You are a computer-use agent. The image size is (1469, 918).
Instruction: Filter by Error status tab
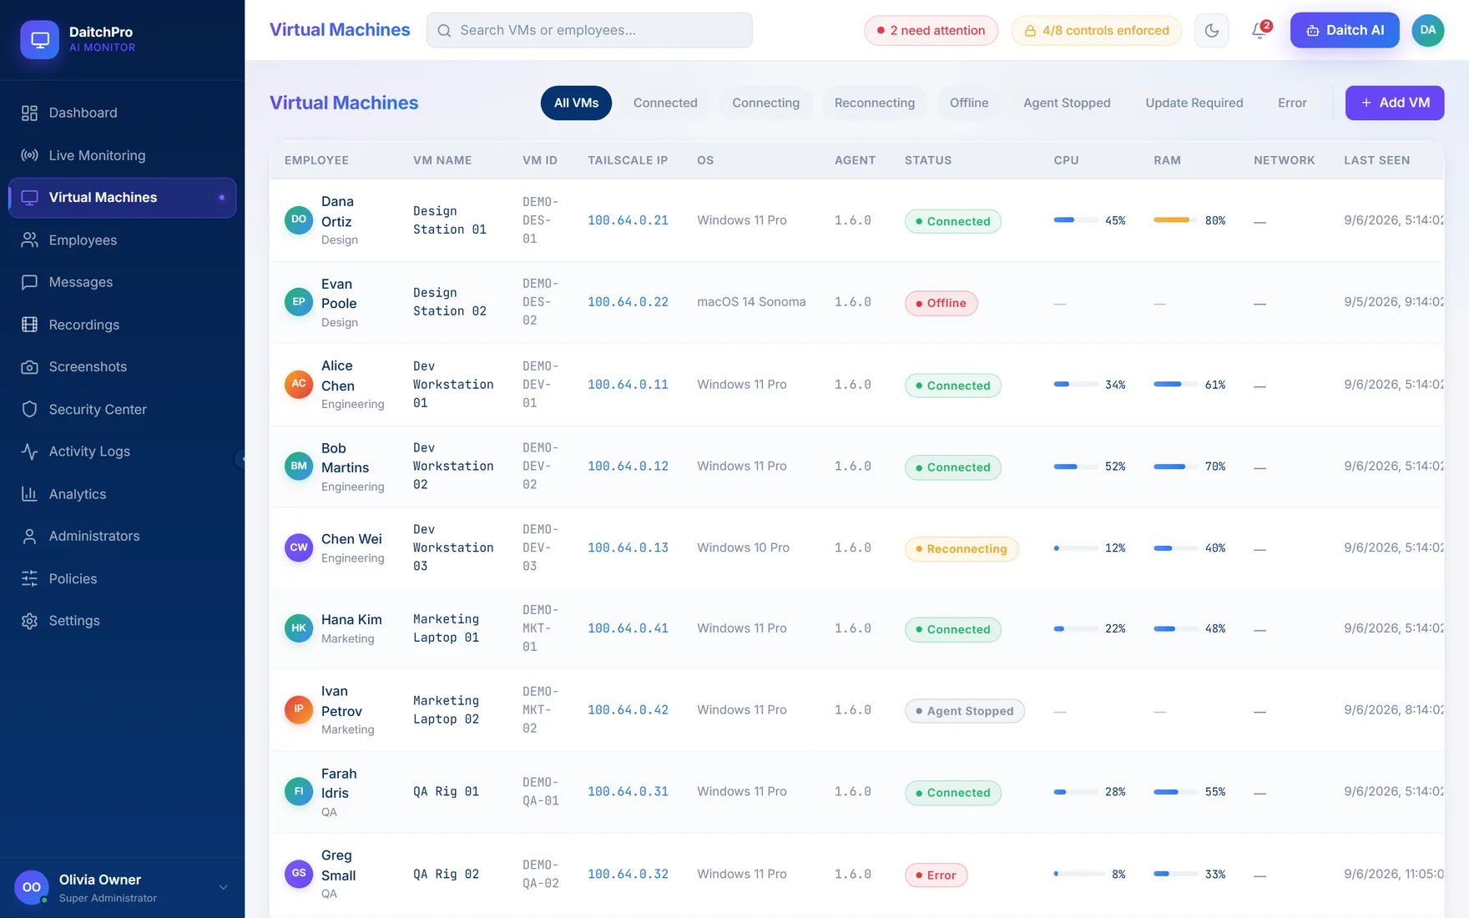pyautogui.click(x=1292, y=103)
